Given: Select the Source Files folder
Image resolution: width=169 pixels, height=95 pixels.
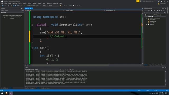Looking at the screenshot, I should click(x=152, y=23).
